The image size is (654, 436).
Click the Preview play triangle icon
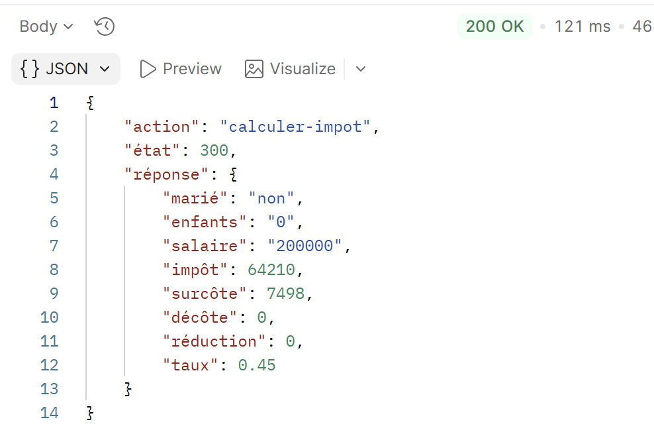148,69
